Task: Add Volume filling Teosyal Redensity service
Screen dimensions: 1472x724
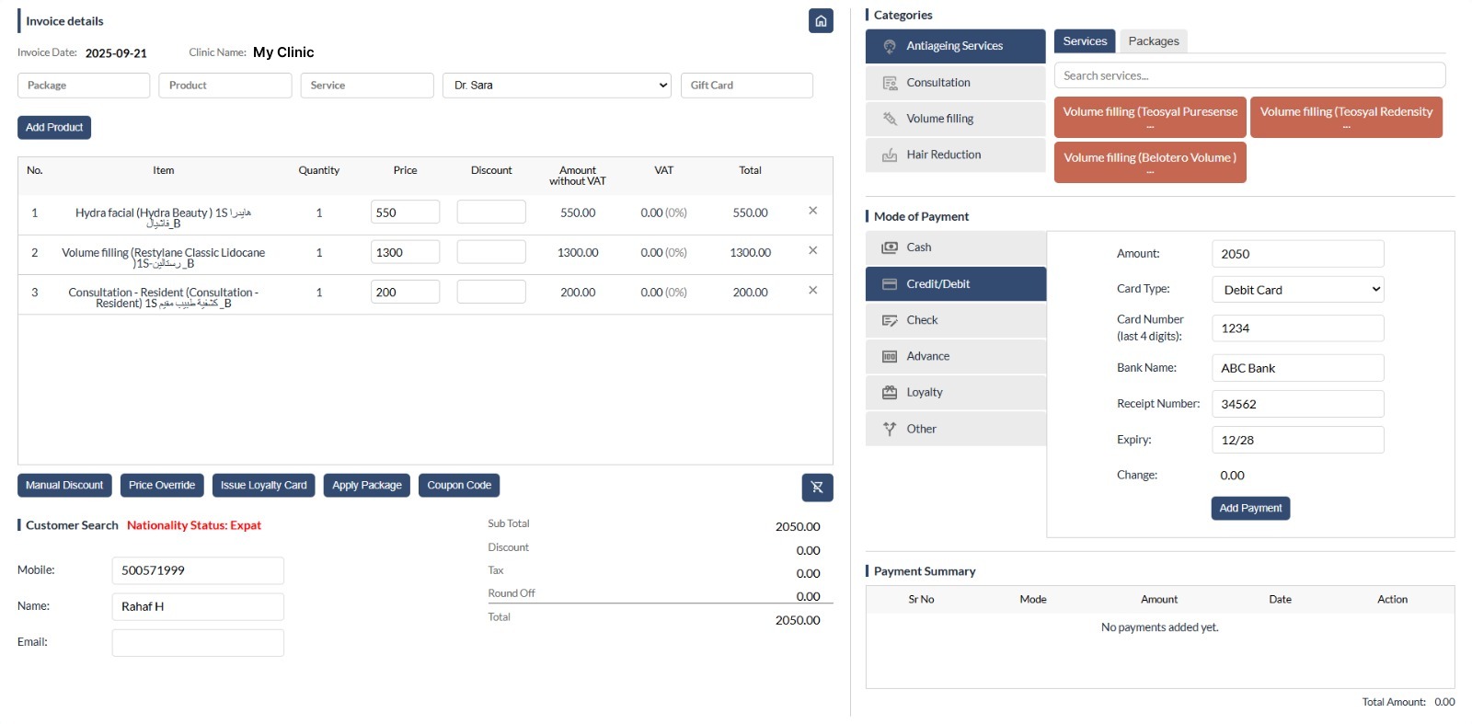Action: point(1346,117)
